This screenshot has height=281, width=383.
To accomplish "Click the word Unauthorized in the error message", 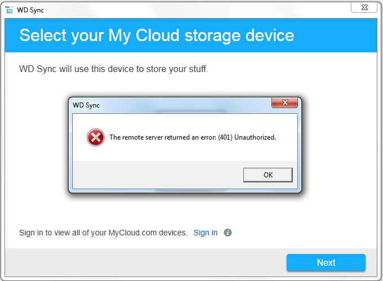I will pyautogui.click(x=255, y=137).
